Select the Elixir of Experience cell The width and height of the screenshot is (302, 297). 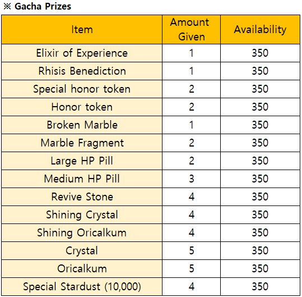(x=82, y=53)
